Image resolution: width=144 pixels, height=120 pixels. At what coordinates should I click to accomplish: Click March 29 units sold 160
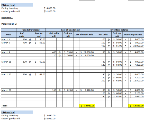[51, 90]
